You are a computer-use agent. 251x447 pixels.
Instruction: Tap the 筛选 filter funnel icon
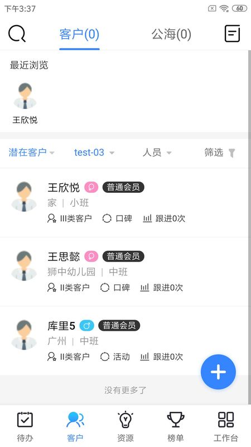(232, 153)
